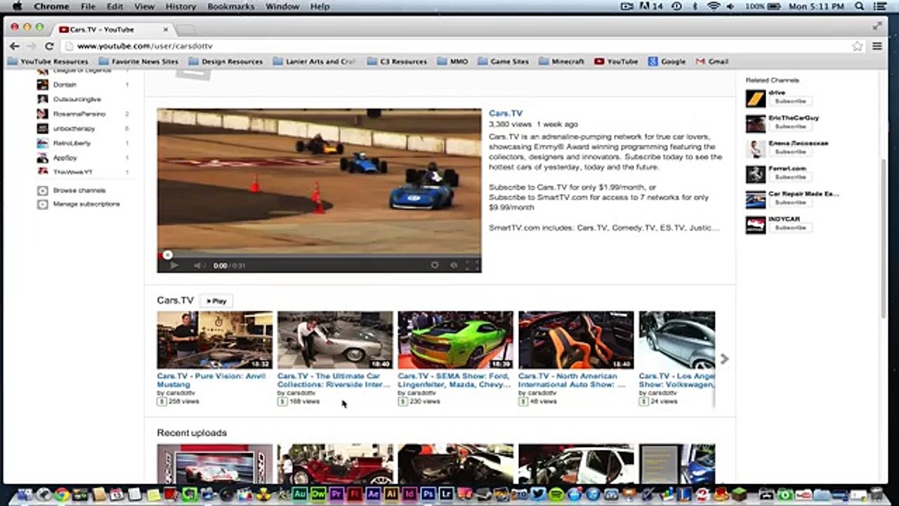Mute the video player volume
This screenshot has height=506, width=899.
click(x=199, y=266)
